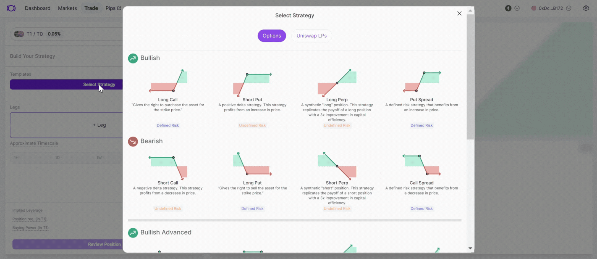Open the Pips external link
Screen dimensions: 597x259
[x=113, y=8]
